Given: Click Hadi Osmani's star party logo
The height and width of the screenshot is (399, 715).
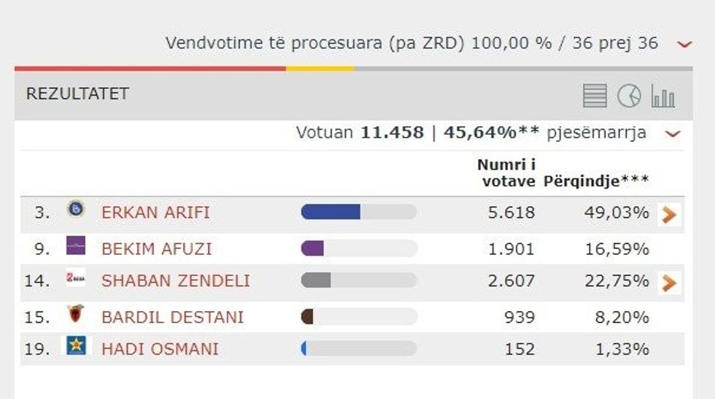Looking at the screenshot, I should (76, 346).
